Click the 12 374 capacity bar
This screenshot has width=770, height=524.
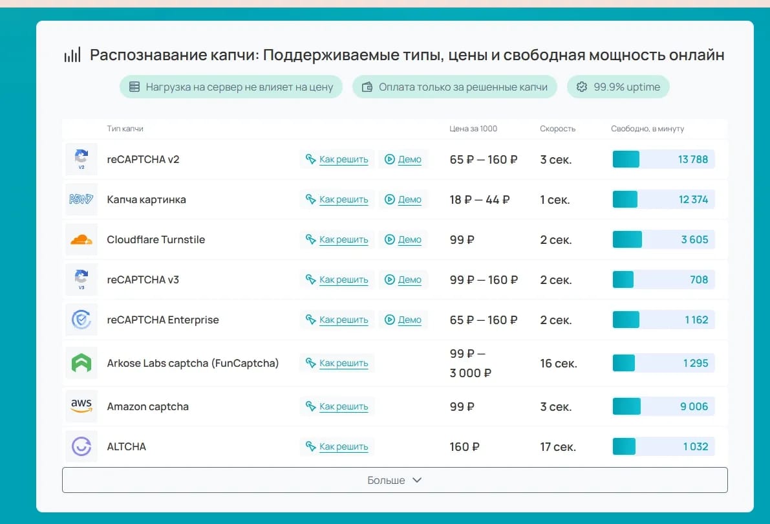663,199
